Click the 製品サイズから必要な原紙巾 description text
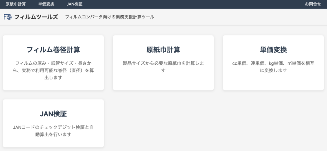The image size is (327, 151). point(163,67)
